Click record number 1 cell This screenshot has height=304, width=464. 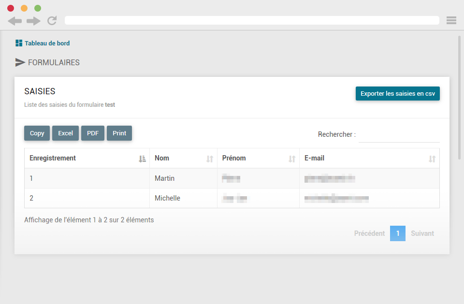(x=87, y=178)
